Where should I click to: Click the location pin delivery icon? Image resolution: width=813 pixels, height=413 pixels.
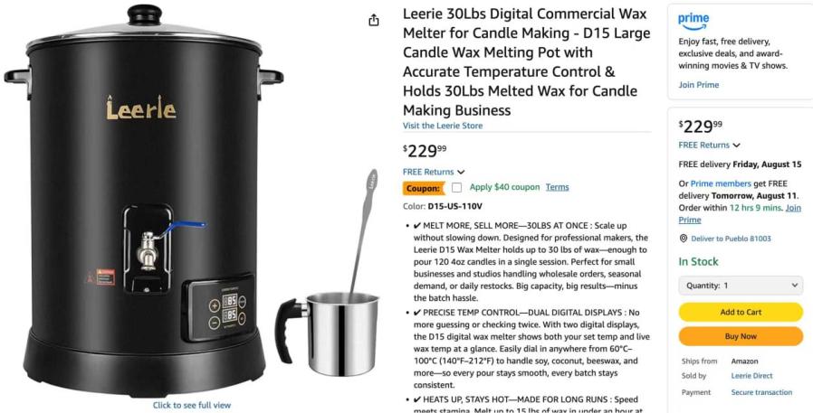(x=683, y=239)
